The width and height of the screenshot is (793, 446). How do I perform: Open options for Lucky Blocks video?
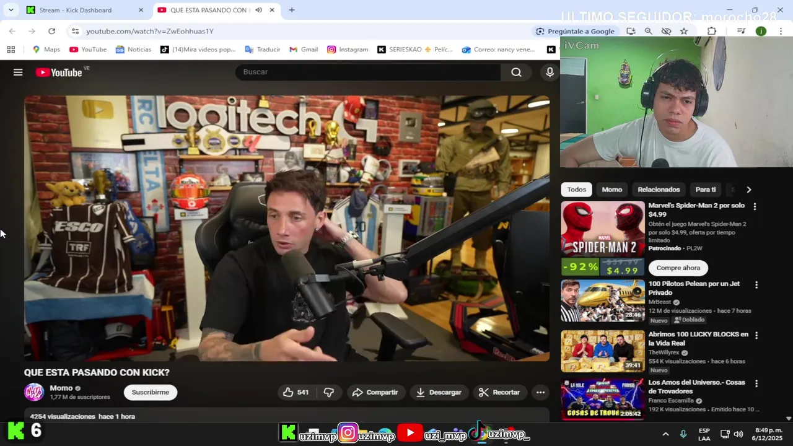[x=756, y=335]
